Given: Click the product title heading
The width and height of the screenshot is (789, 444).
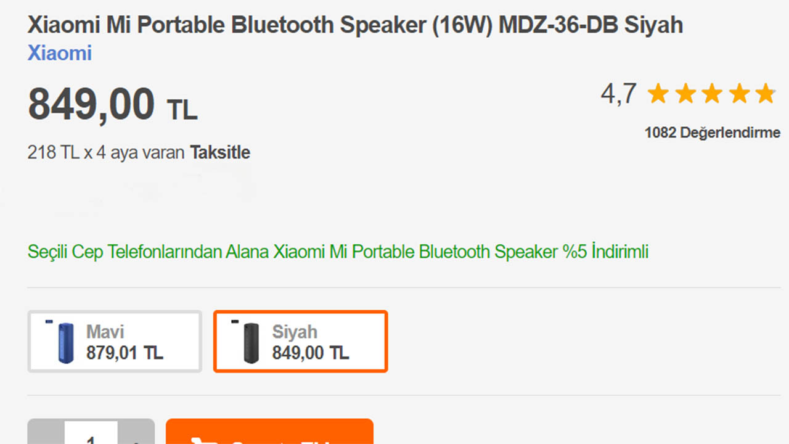Looking at the screenshot, I should (355, 25).
